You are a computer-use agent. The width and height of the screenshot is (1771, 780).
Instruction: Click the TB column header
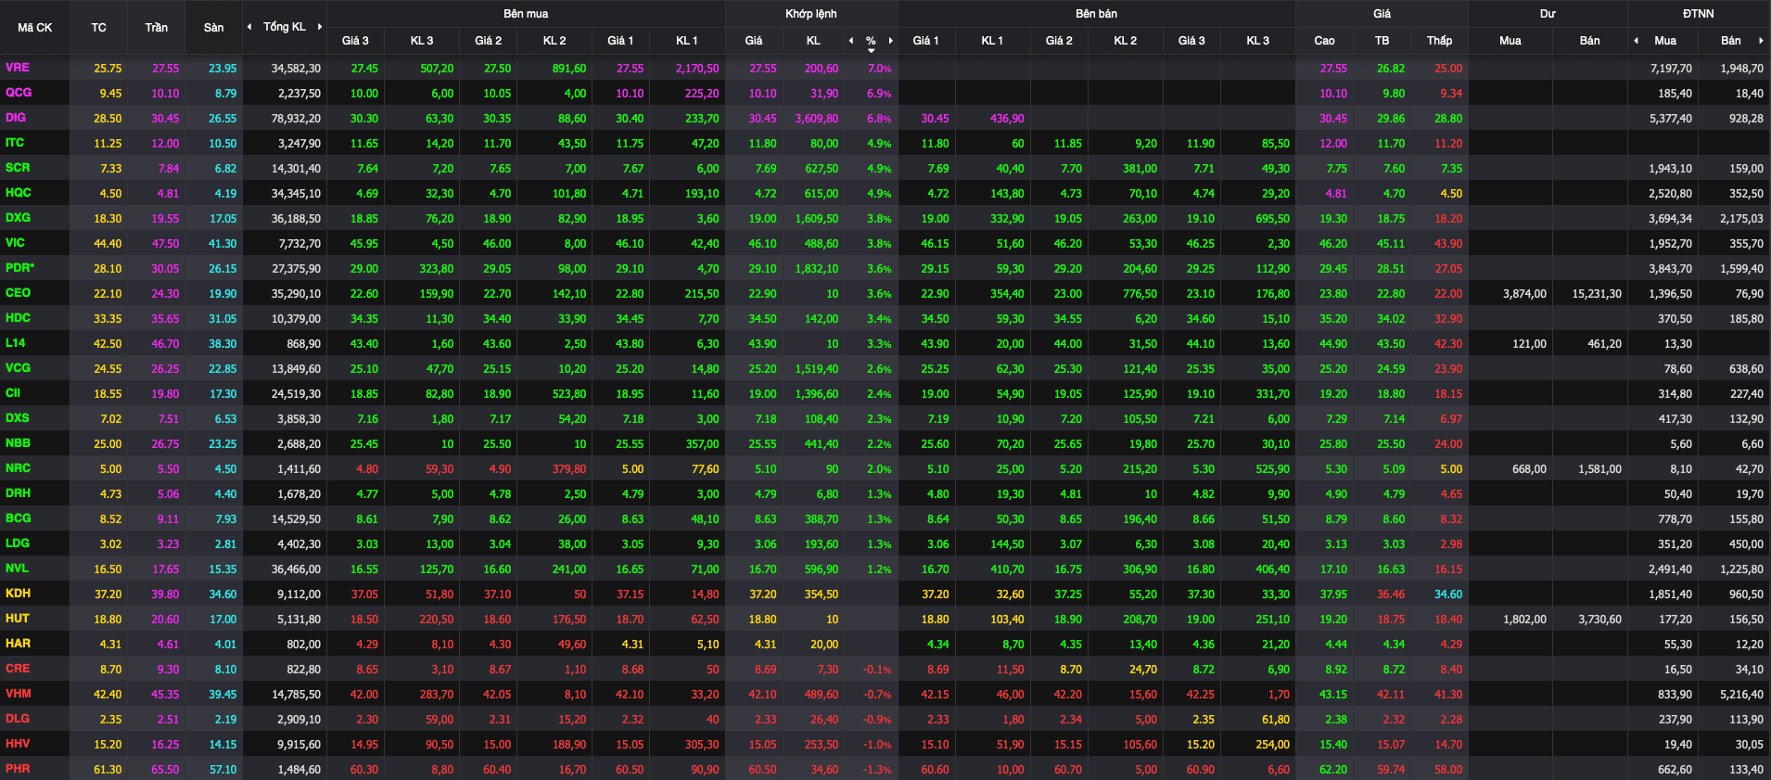[1382, 40]
